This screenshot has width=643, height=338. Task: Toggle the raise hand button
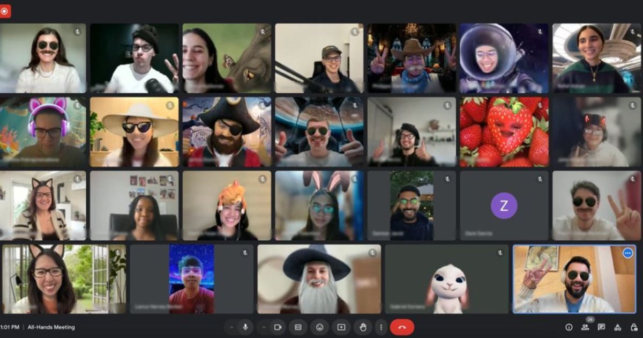pos(362,327)
